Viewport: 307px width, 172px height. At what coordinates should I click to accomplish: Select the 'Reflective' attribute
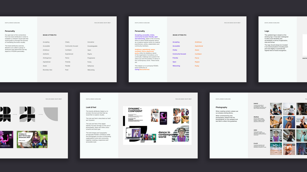point(91,66)
